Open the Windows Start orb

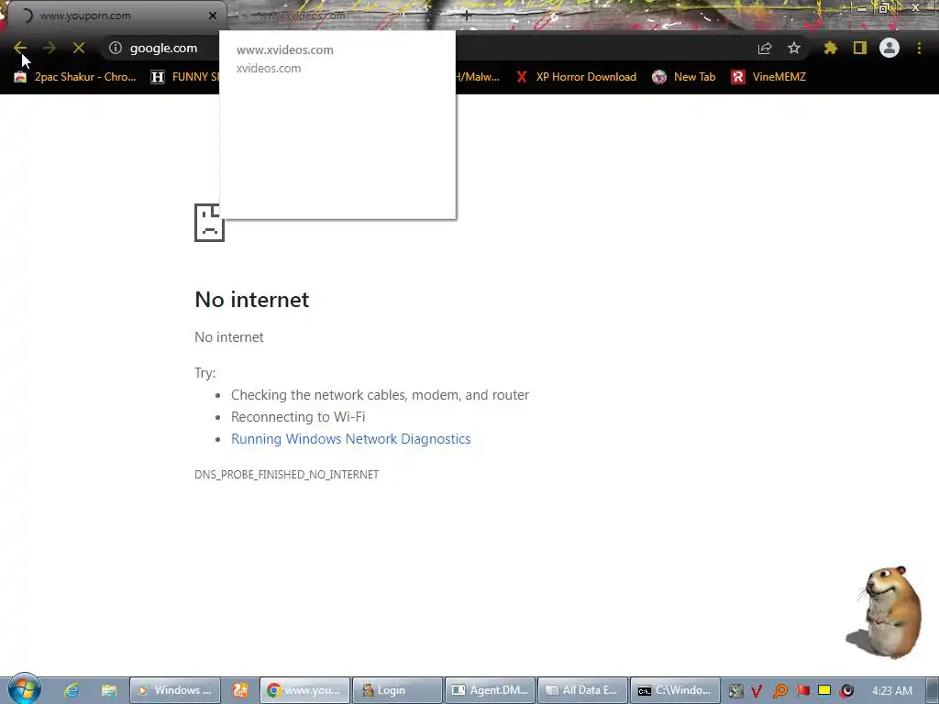click(24, 689)
